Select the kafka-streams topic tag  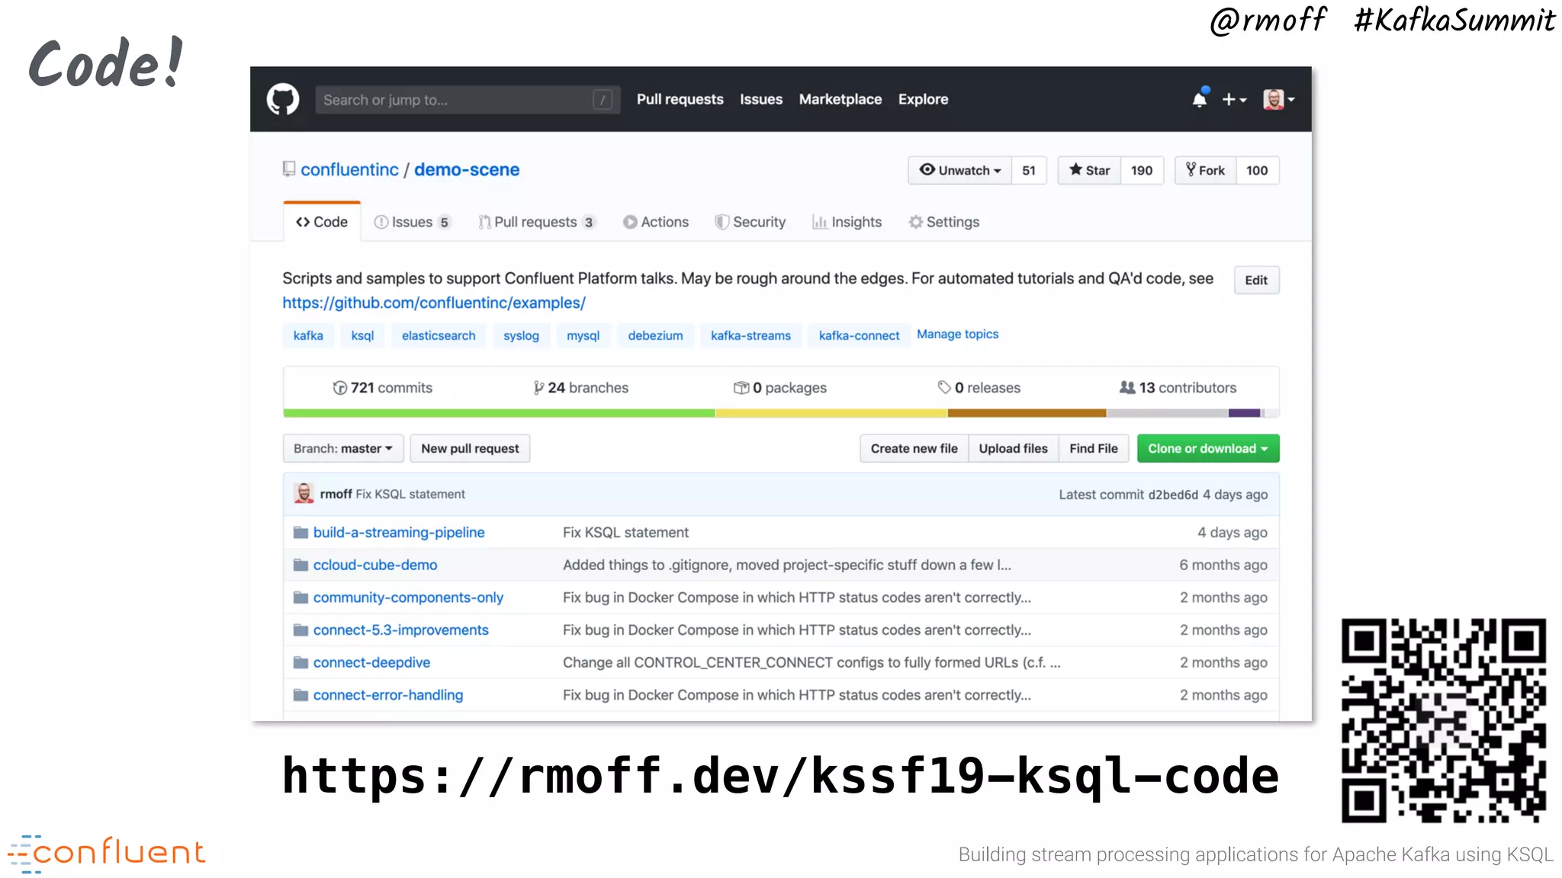coord(750,335)
